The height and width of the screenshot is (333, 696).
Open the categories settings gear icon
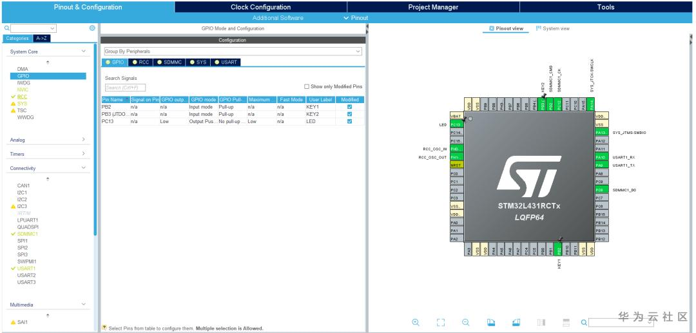tap(92, 28)
